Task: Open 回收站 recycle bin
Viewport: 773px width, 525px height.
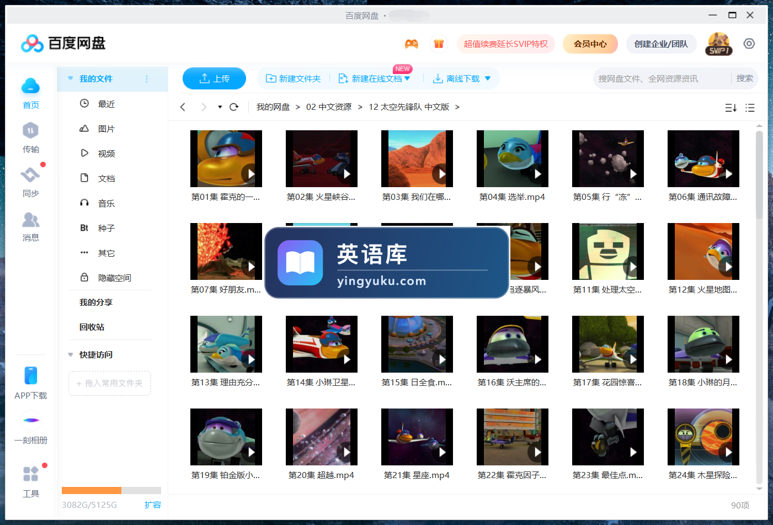Action: tap(92, 327)
